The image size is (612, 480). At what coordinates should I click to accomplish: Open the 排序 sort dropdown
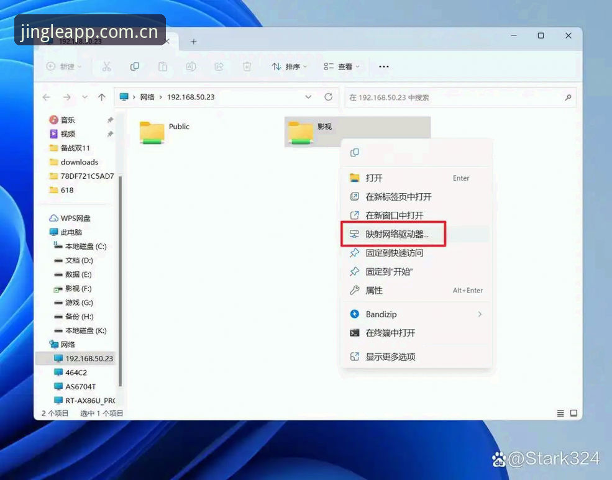coord(289,66)
